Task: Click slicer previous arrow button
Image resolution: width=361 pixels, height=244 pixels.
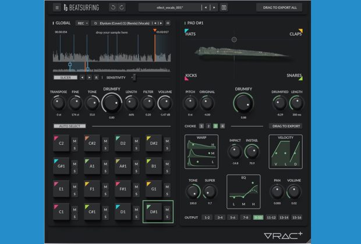Action: (82, 78)
